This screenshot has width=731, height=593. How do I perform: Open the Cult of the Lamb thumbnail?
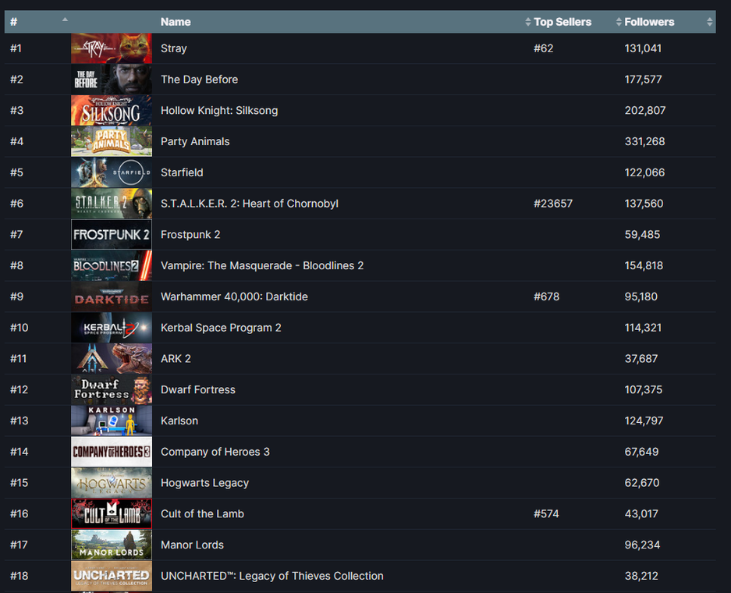tap(112, 513)
